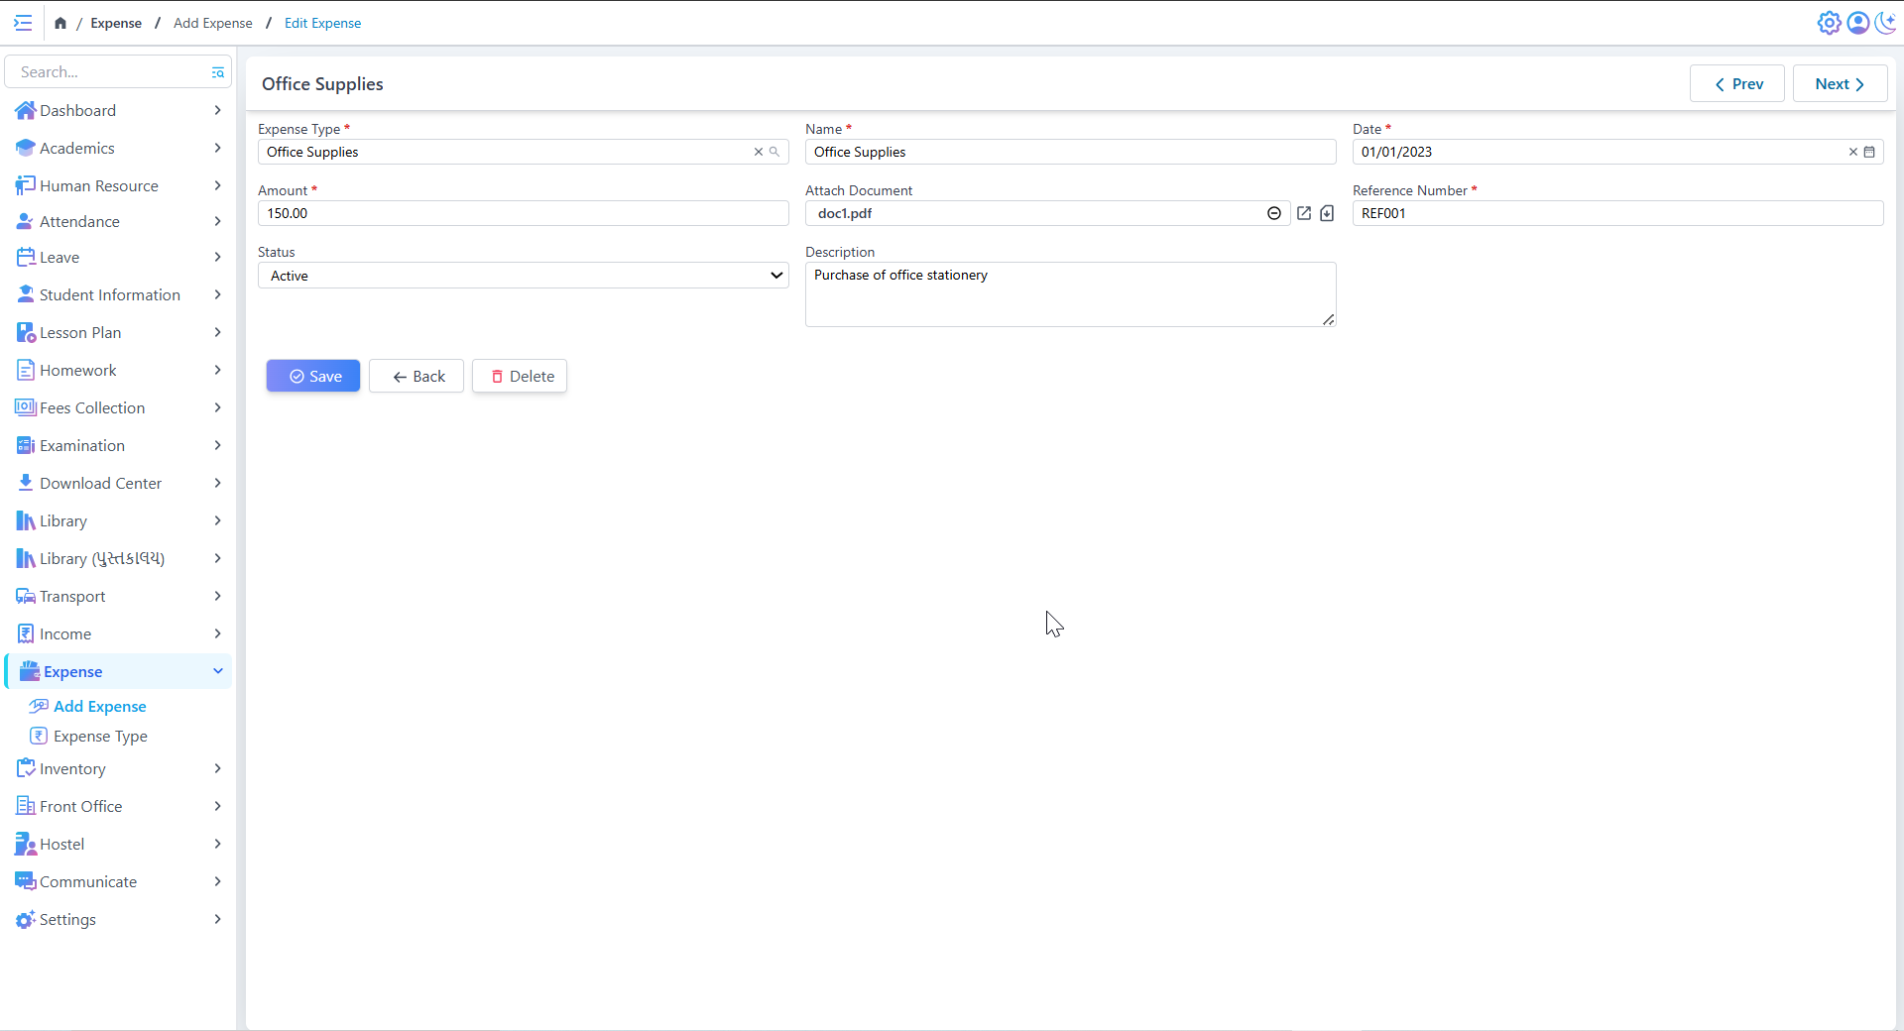Select Add Expense in the sidebar
Image resolution: width=1904 pixels, height=1031 pixels.
click(x=99, y=706)
